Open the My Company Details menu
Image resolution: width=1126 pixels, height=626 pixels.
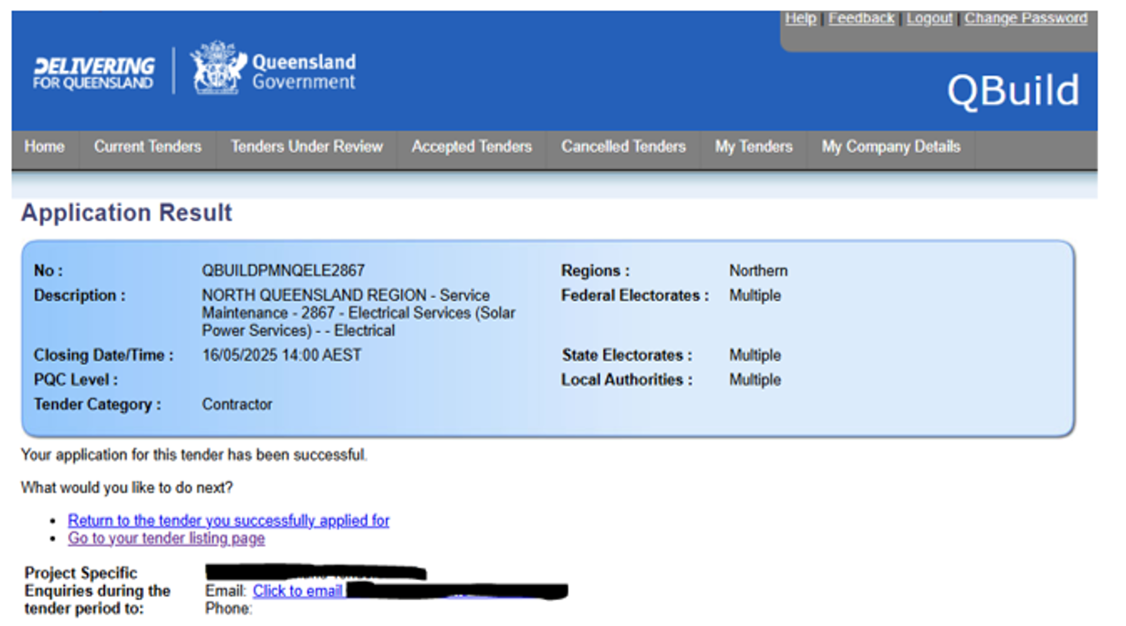pyautogui.click(x=891, y=147)
